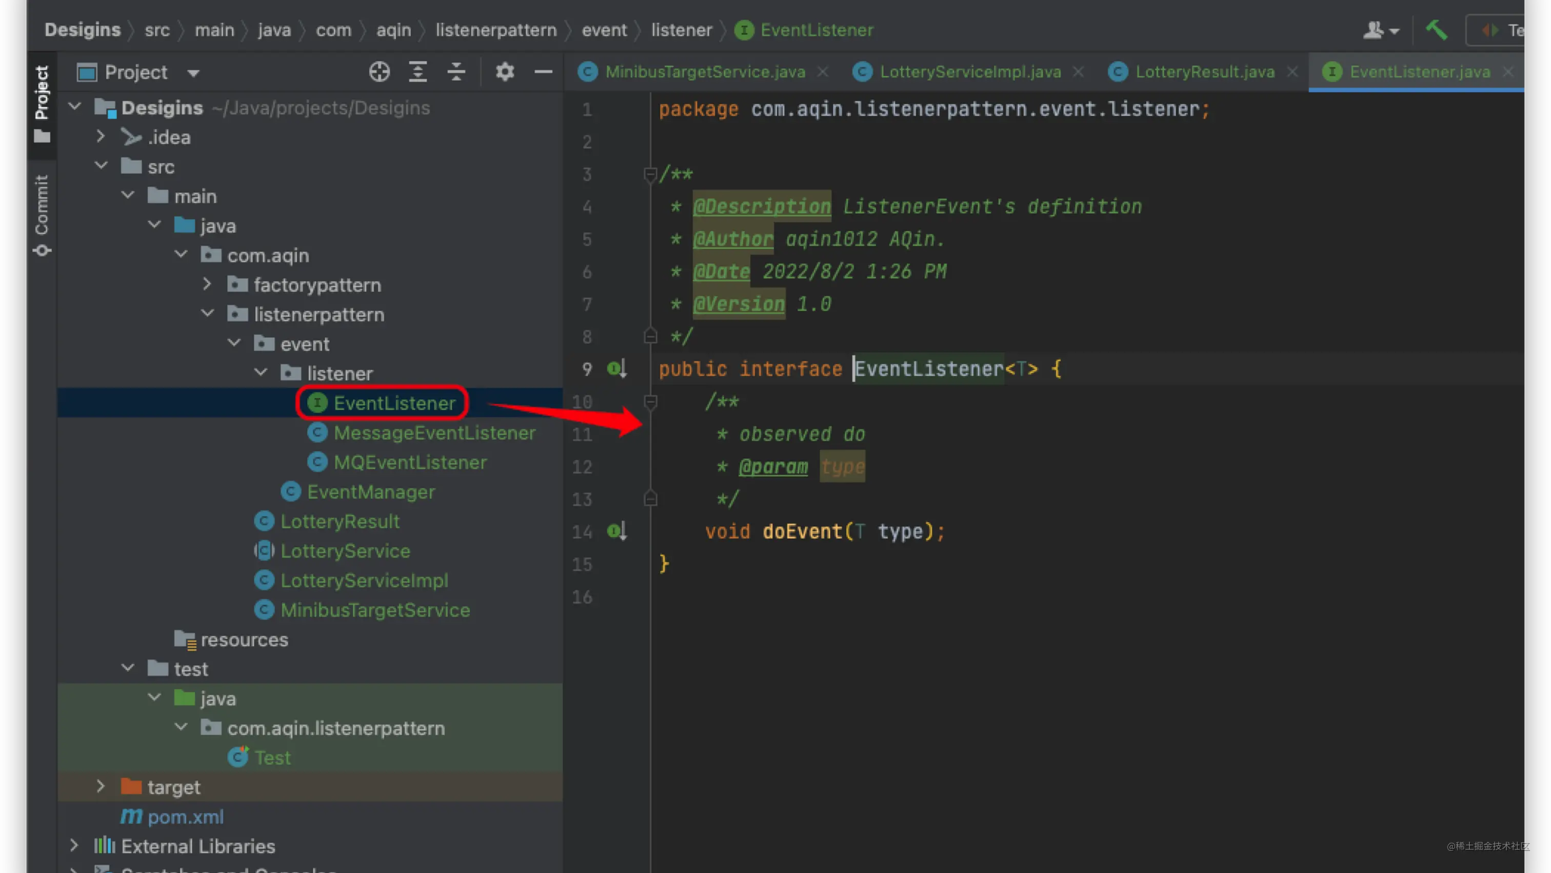Collapse the main folder
The height and width of the screenshot is (873, 1551).
tap(128, 195)
